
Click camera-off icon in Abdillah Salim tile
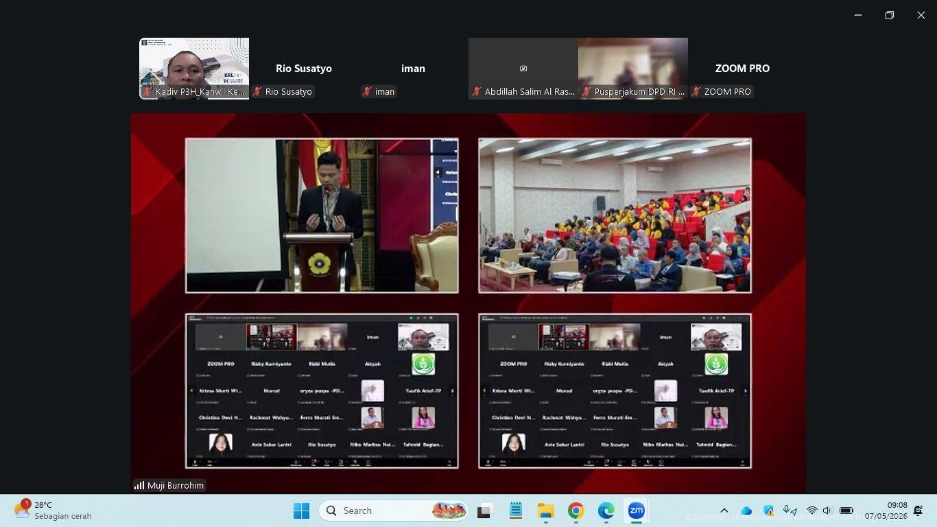(x=523, y=69)
